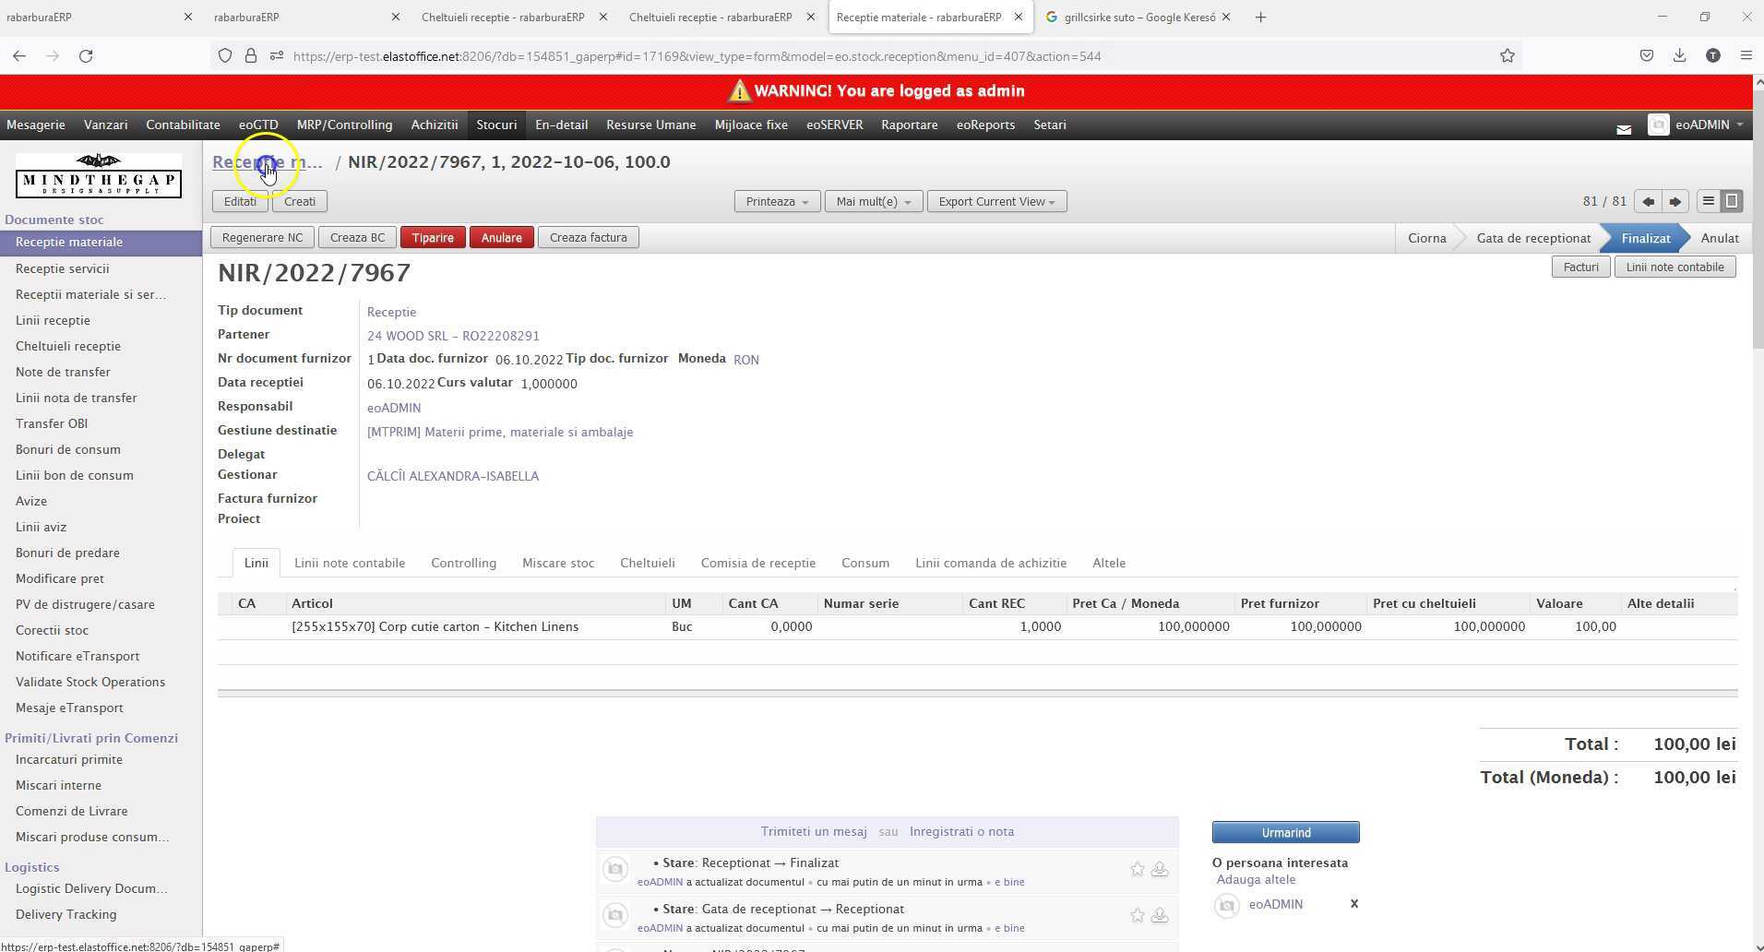
Task: Open Firefox downloads panel
Action: point(1679,56)
